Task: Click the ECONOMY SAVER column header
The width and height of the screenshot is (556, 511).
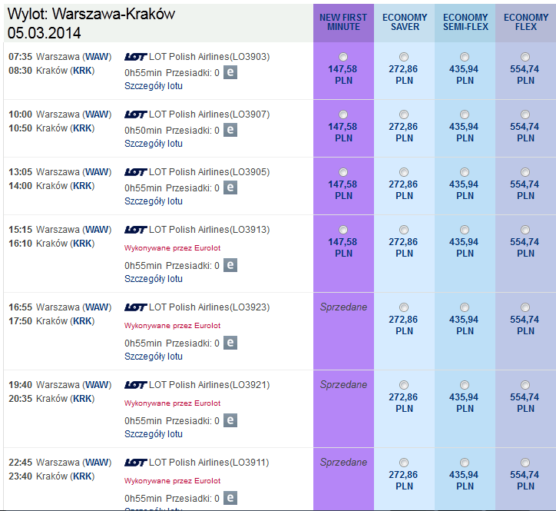Action: click(405, 22)
